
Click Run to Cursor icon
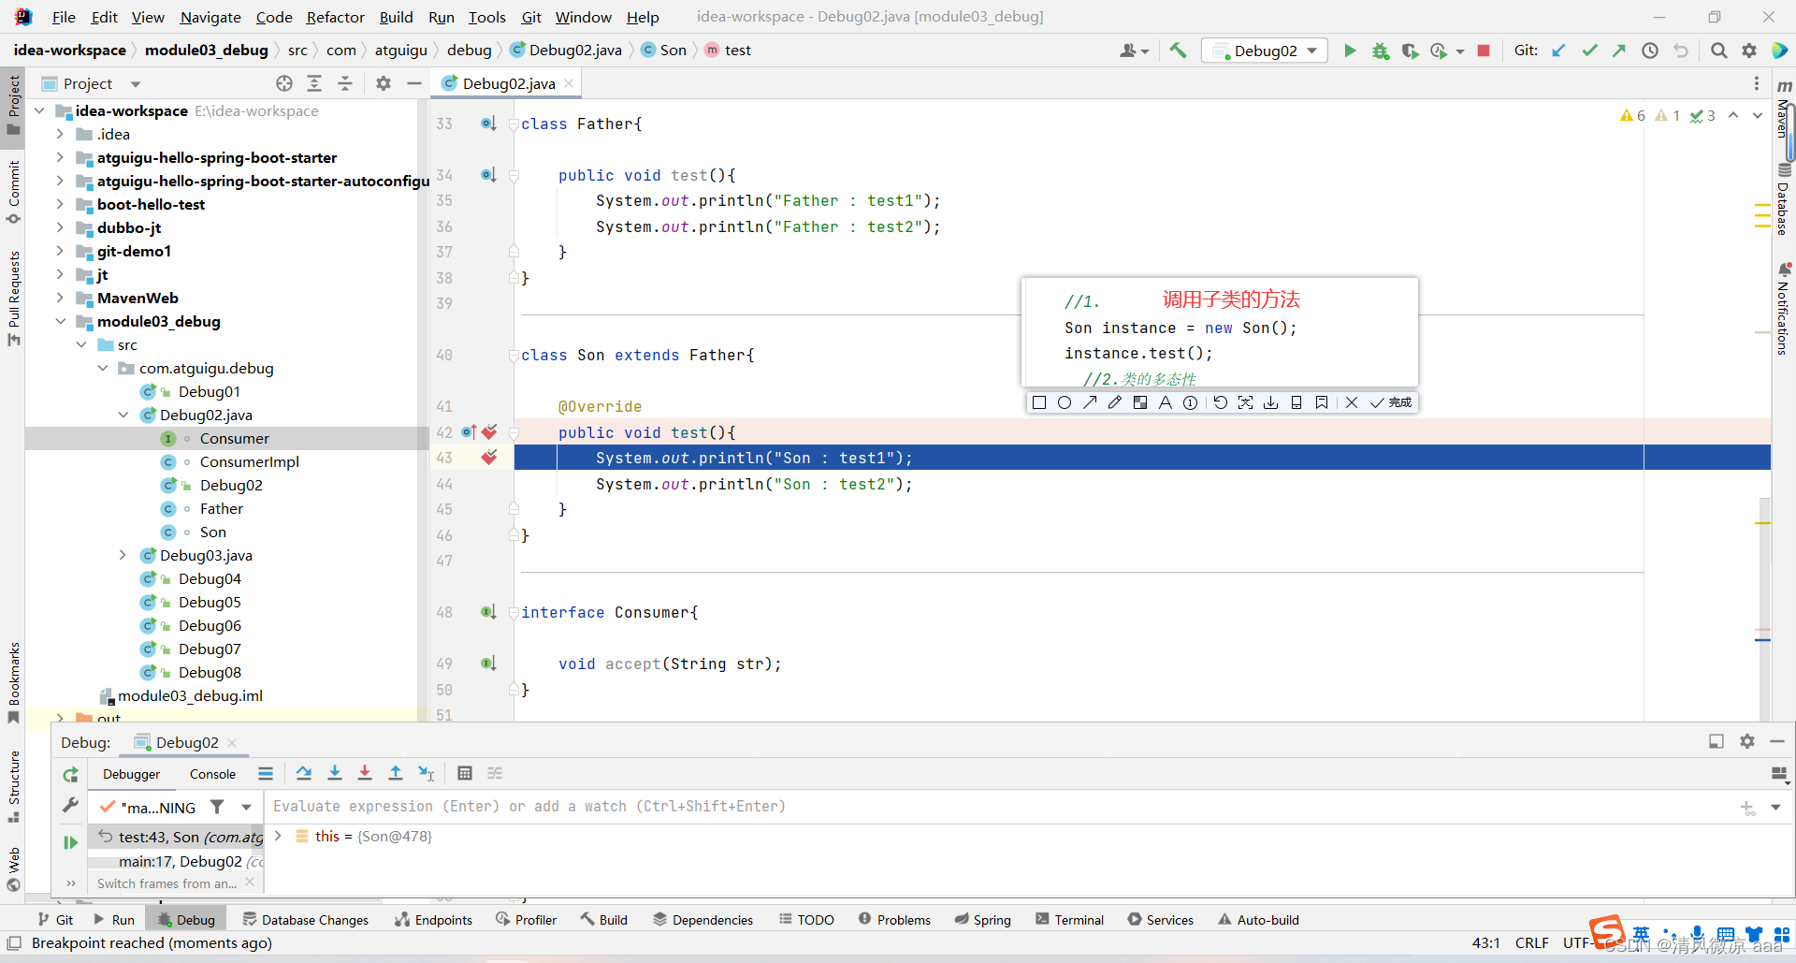(x=427, y=773)
